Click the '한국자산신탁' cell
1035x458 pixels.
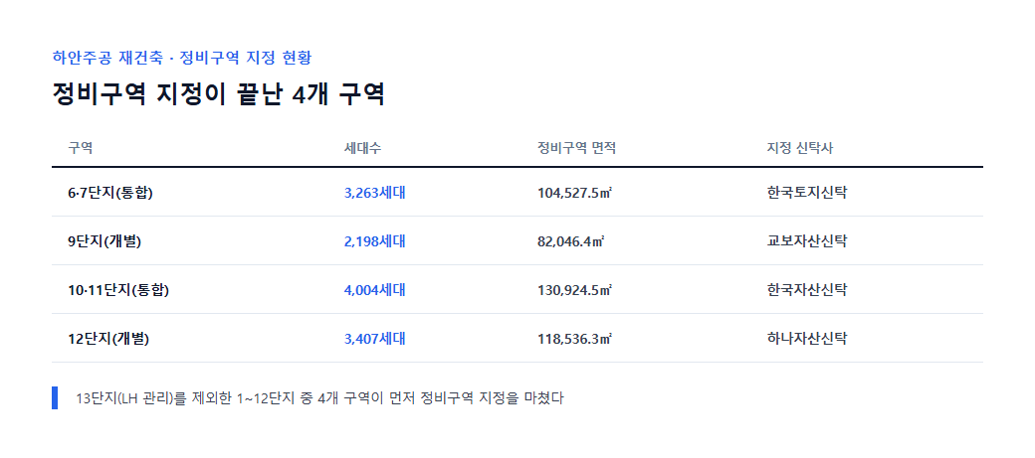pyautogui.click(x=807, y=290)
